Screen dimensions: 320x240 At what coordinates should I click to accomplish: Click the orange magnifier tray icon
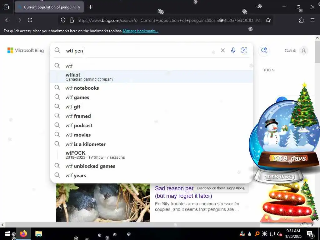pyautogui.click(x=257, y=234)
